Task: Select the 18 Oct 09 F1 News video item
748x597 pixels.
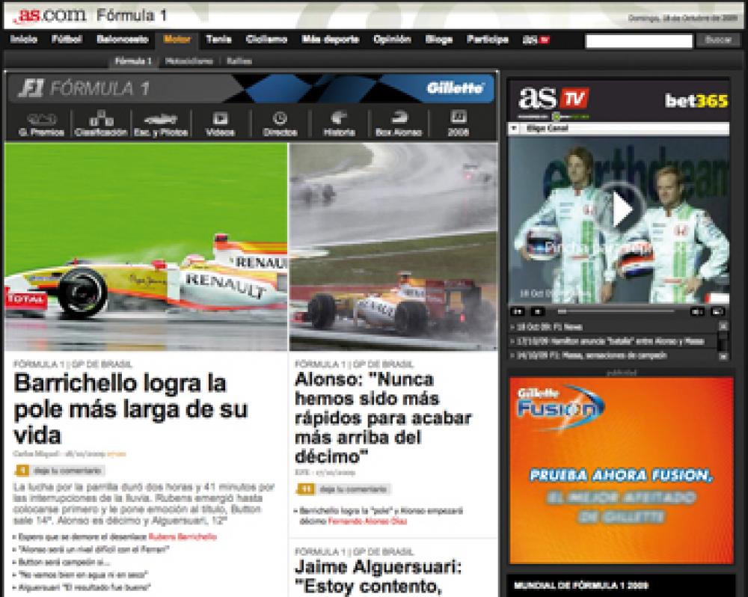Action: [x=548, y=327]
